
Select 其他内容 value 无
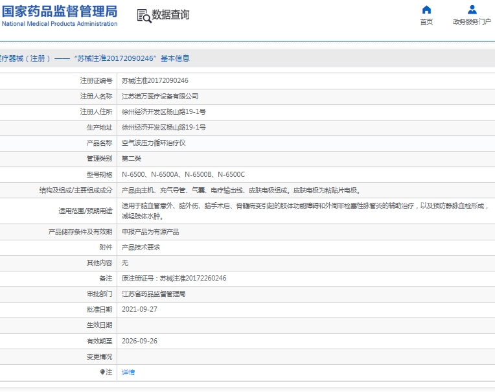125,263
